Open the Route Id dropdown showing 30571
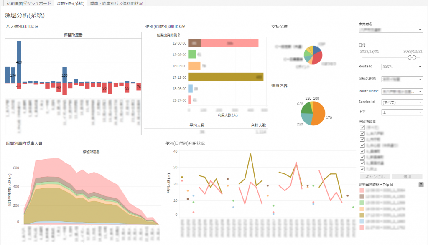The width and height of the screenshot is (428, 245). 403,67
